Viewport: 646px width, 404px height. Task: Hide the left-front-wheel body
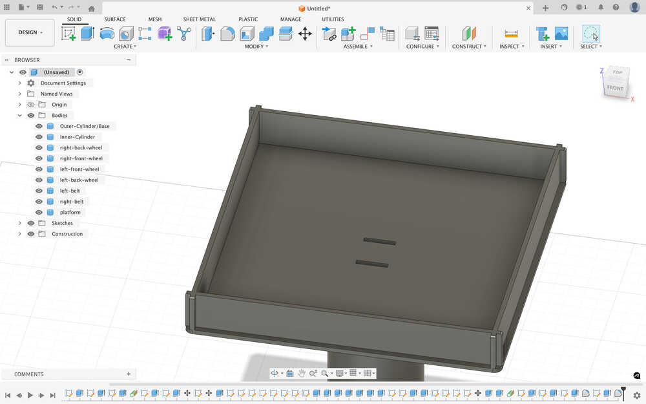[39, 169]
